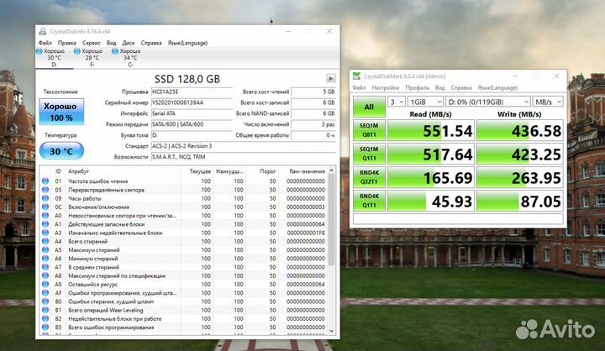Screen dimensions: 605x351
Task: Click the next disk arrow button
Action: coord(331,78)
